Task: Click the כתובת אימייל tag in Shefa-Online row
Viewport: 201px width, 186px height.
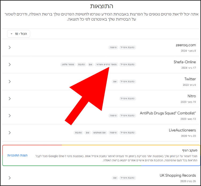Action: point(127,64)
